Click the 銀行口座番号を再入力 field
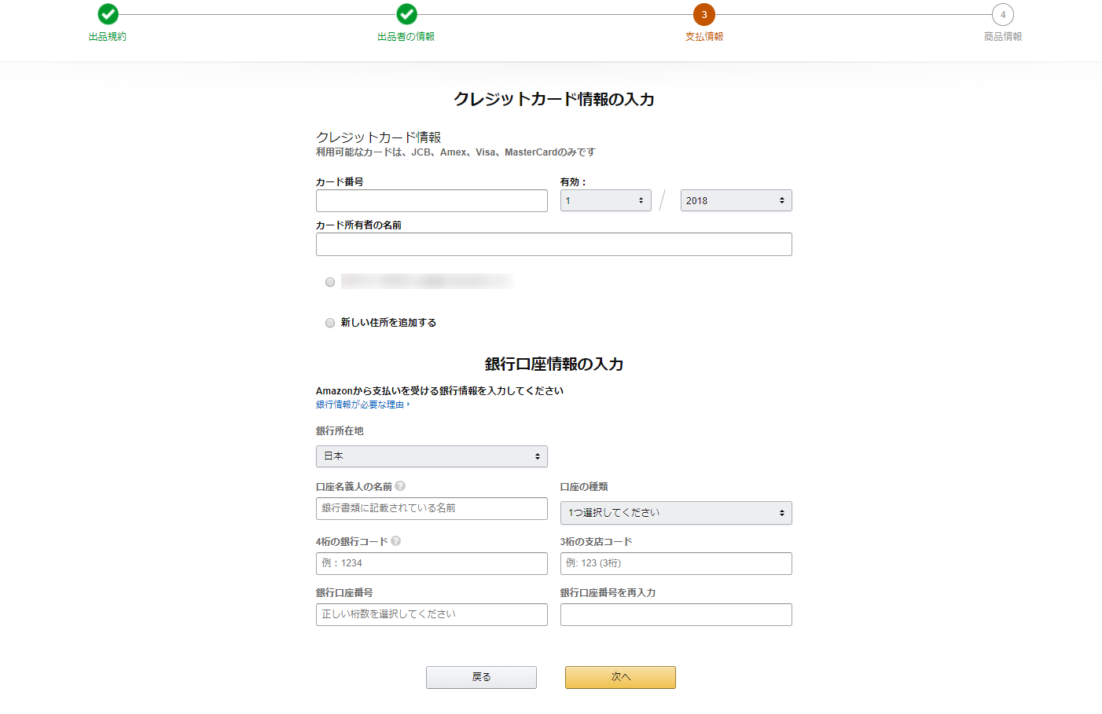 point(675,614)
